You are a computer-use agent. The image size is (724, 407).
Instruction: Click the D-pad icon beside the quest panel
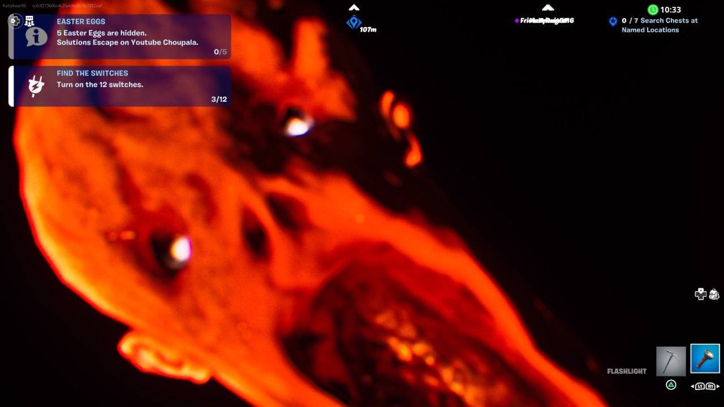(x=15, y=21)
